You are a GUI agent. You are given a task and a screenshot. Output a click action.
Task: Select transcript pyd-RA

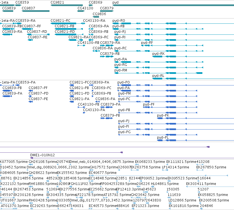tap(121, 59)
